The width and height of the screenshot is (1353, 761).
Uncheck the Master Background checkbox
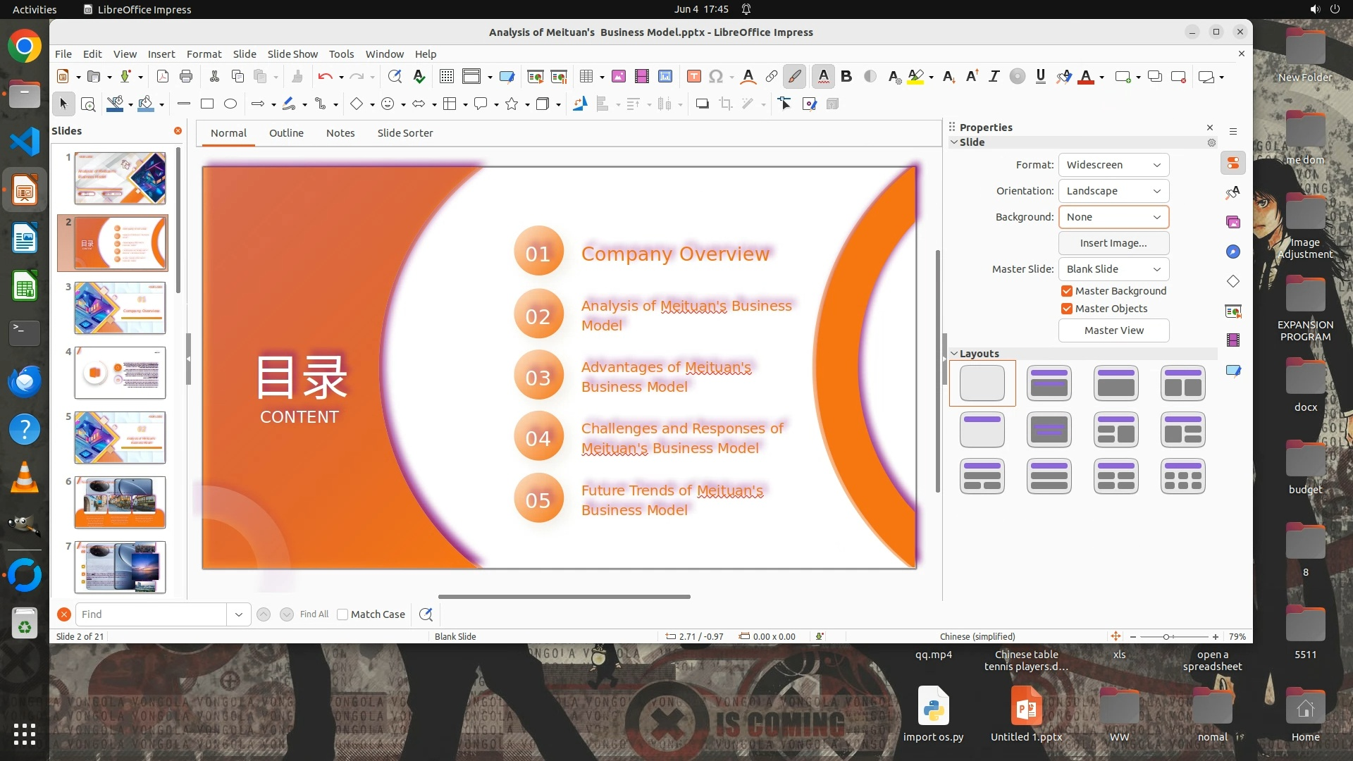pos(1067,291)
